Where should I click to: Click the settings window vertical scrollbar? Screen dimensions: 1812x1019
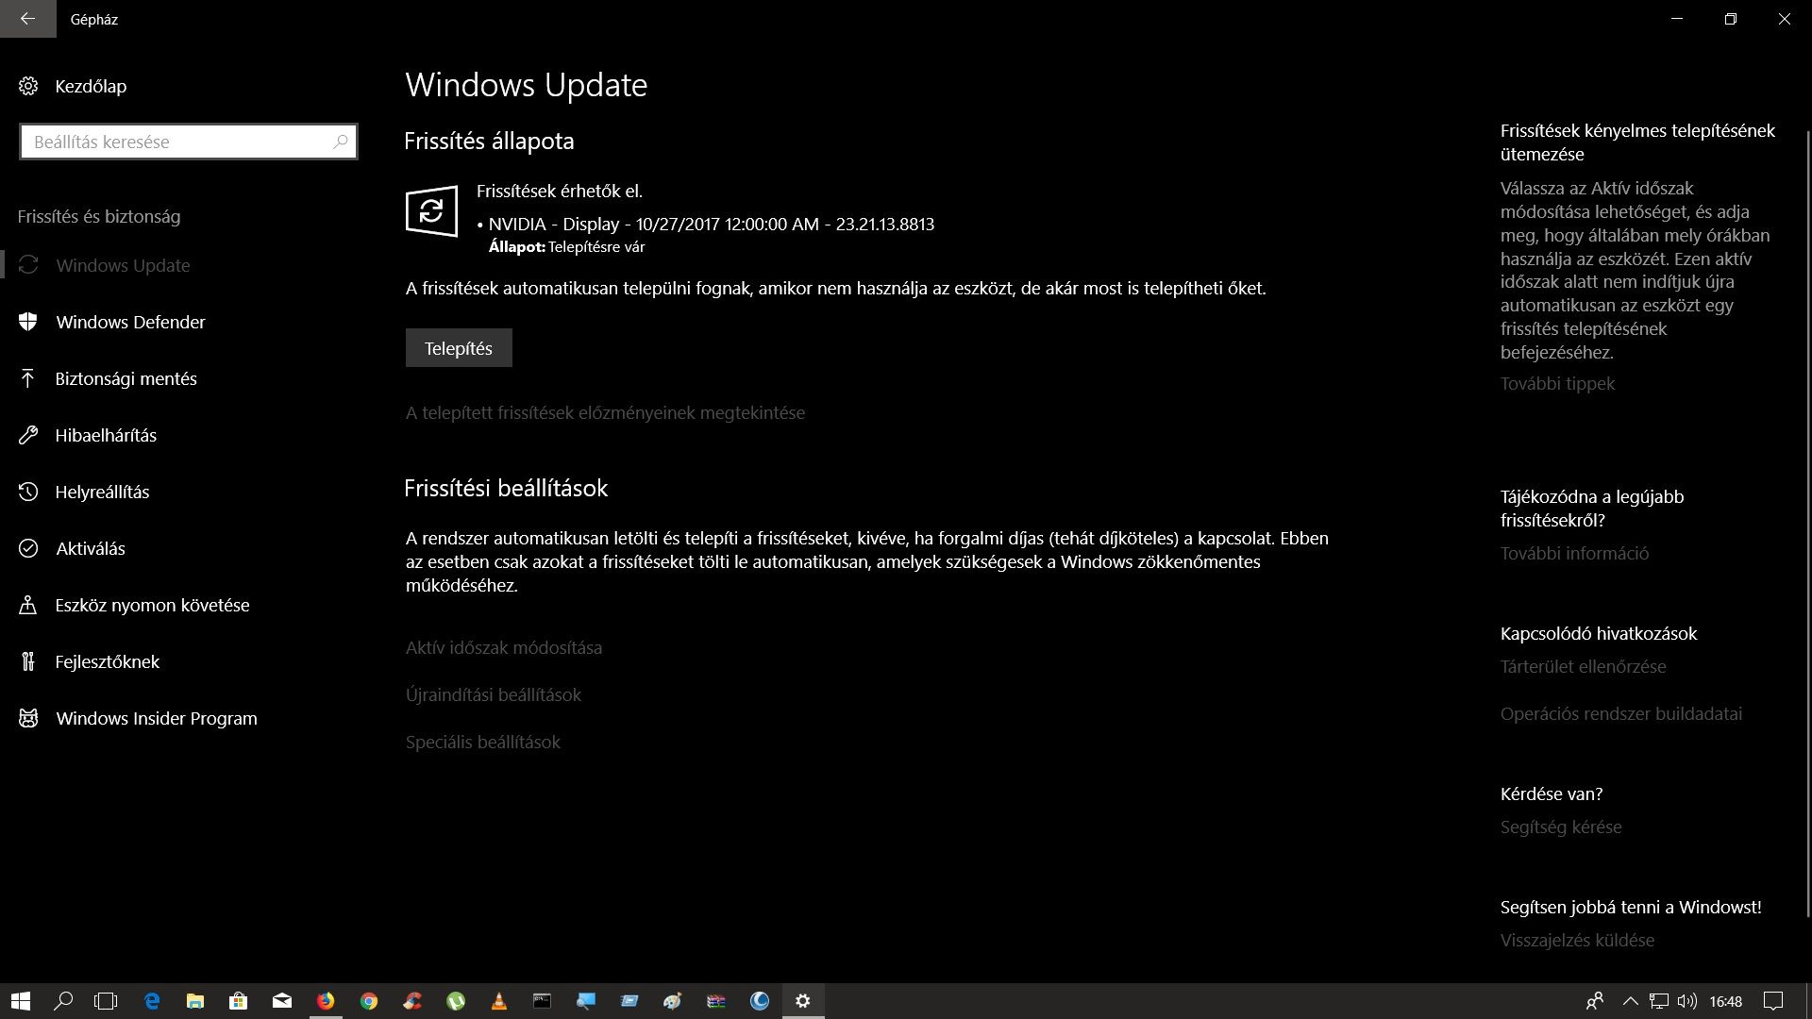[x=1808, y=524]
